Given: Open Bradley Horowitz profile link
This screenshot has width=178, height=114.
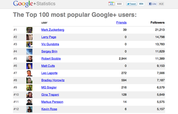Looking at the screenshot, I should [53, 80].
